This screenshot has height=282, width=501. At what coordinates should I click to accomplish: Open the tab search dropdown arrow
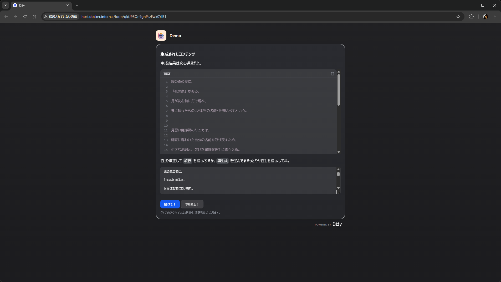pos(6,5)
